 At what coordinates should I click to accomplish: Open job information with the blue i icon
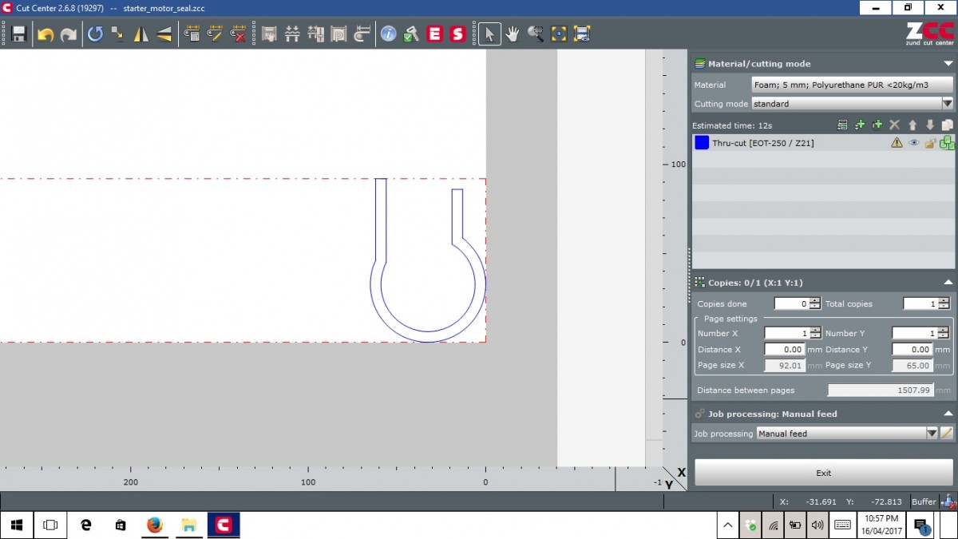[x=388, y=34]
